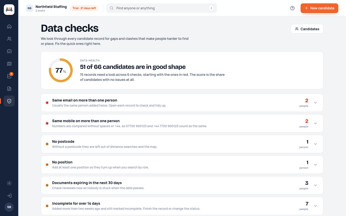Open the Candidates button
This screenshot has height=216, width=346.
point(307,29)
